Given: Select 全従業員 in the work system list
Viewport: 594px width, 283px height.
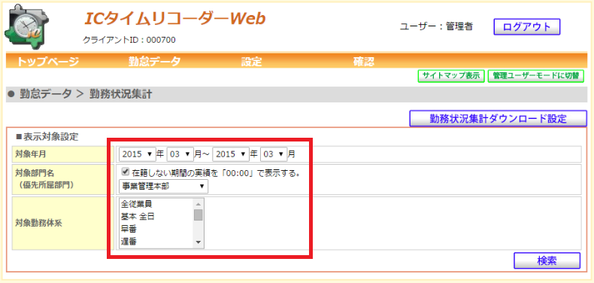Looking at the screenshot, I should (136, 204).
